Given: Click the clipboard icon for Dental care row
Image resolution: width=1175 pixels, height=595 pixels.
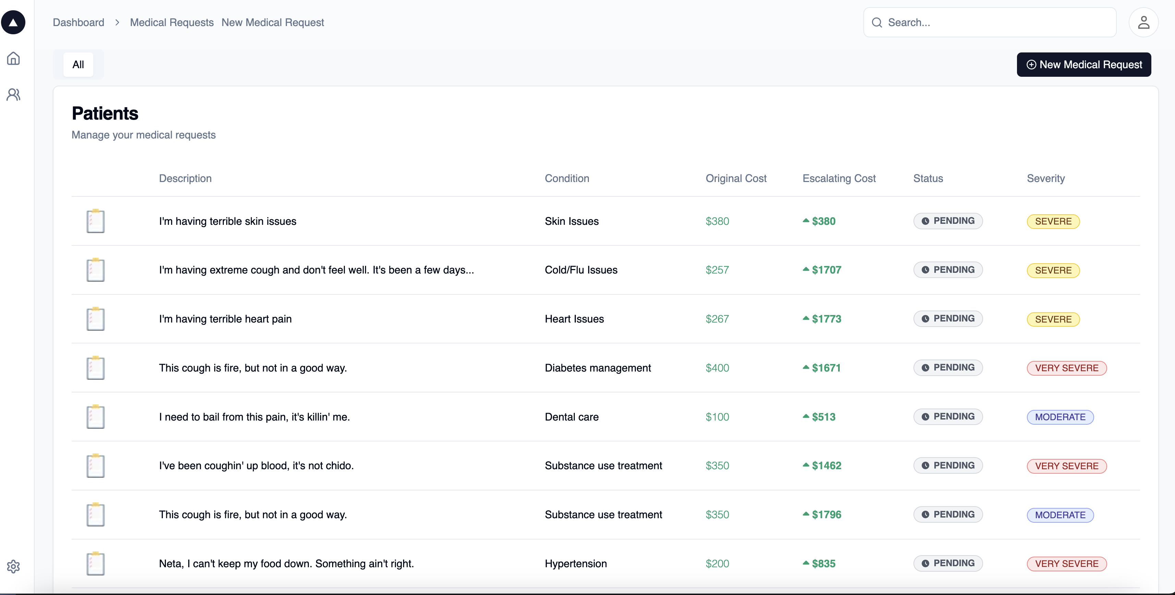Looking at the screenshot, I should [95, 417].
